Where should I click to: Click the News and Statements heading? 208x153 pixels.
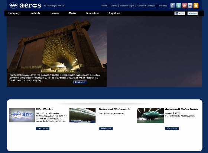coord(114,109)
